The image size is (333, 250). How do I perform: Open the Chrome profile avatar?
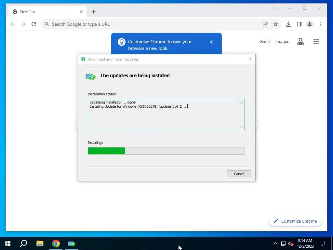(x=310, y=24)
